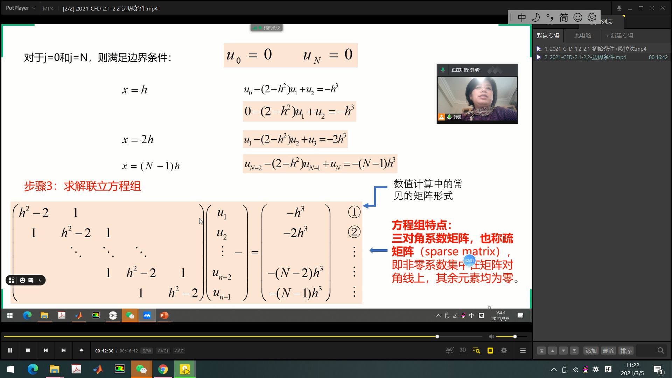The image size is (672, 378).
Task: Click the yellow playlist panel icon
Action: (x=490, y=350)
